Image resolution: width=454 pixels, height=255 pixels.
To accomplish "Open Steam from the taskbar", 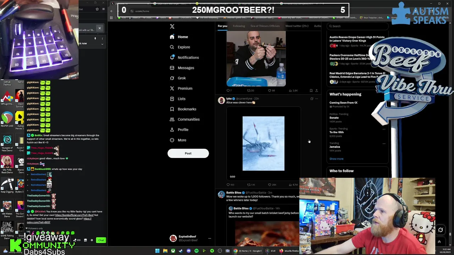I will tap(181, 251).
